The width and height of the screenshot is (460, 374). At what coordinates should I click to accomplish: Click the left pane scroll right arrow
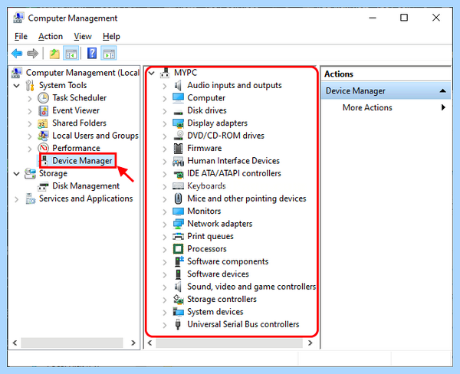pyautogui.click(x=133, y=343)
